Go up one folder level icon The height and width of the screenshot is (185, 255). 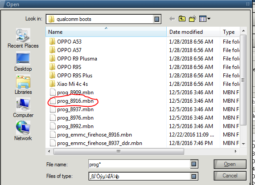(182, 19)
